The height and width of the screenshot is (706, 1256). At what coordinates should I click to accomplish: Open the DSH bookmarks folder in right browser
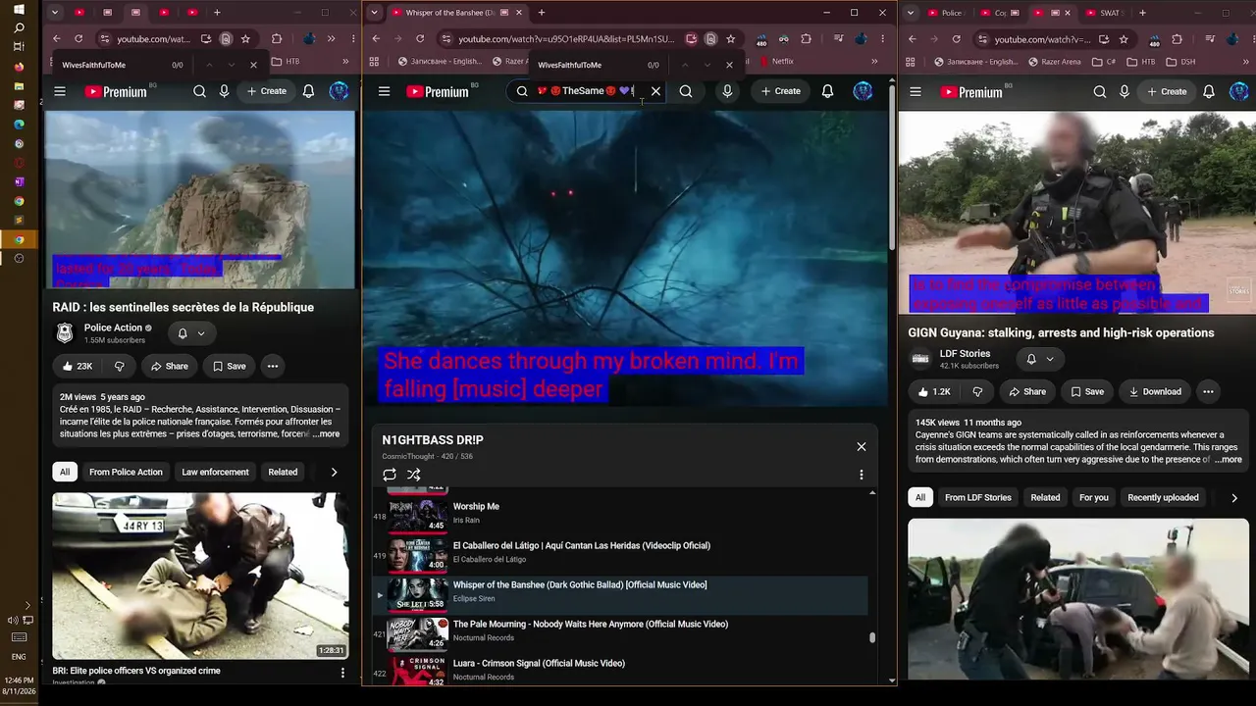tap(1178, 61)
